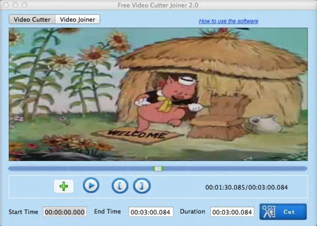Switch to the Video Joiner tab
Viewport: 317px width, 226px height.
77,19
